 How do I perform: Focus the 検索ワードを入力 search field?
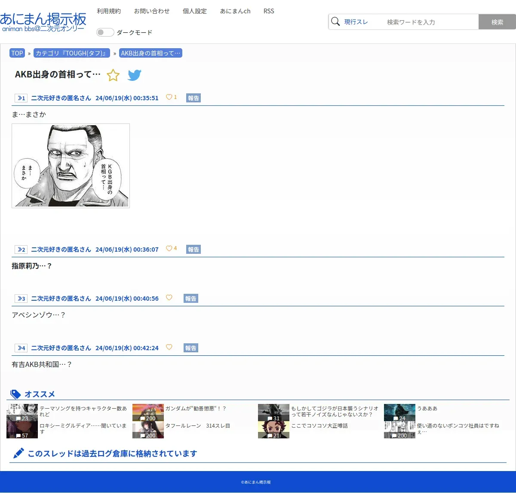pyautogui.click(x=430, y=22)
